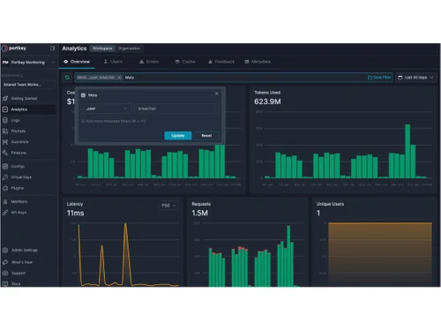Click the Configs sidebar icon

pyautogui.click(x=5, y=166)
